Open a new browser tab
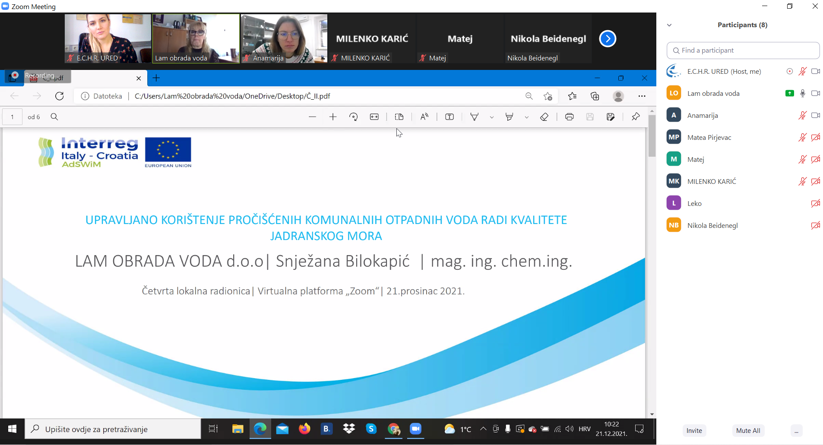The image size is (823, 445). coord(156,78)
